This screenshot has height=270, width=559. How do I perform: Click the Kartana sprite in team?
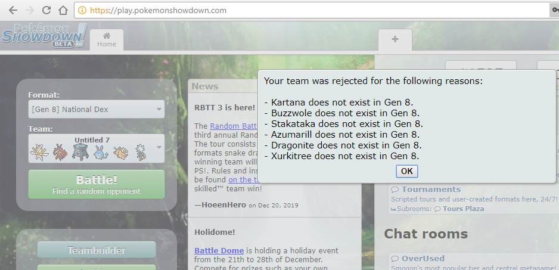(39, 152)
